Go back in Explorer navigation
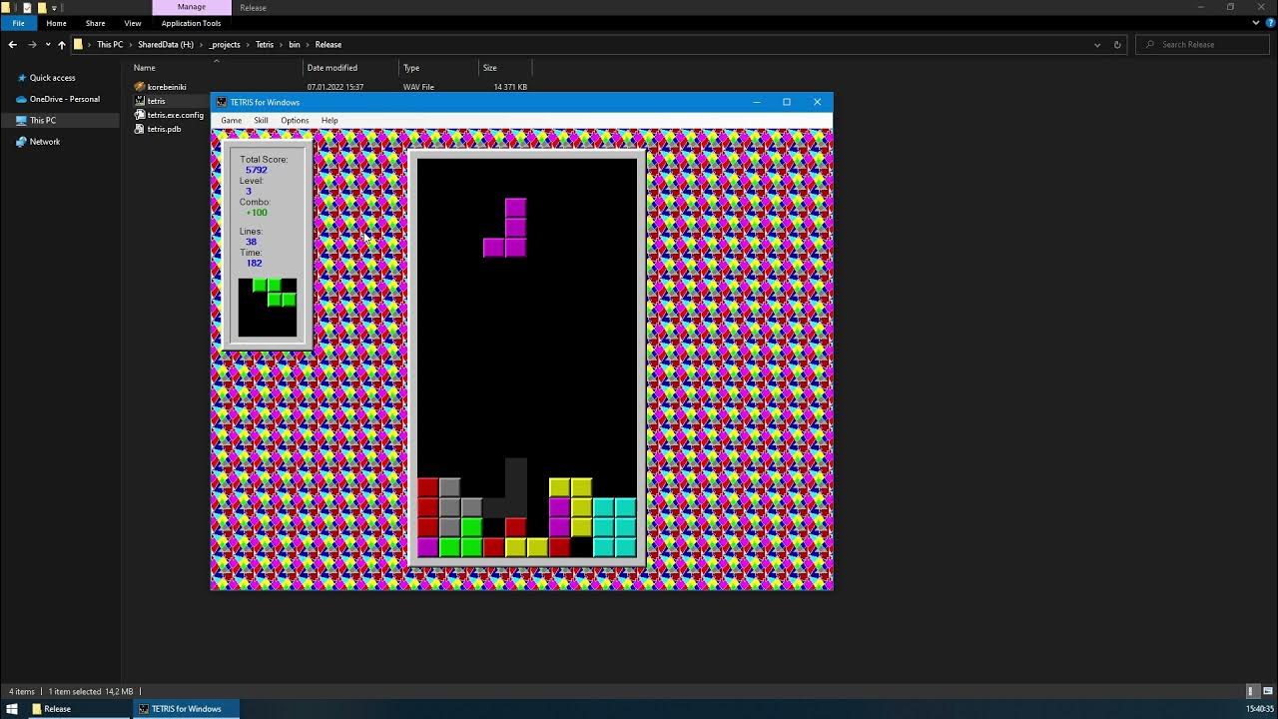This screenshot has width=1278, height=719. pos(12,45)
